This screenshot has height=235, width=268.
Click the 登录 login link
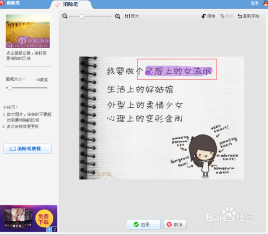click(x=255, y=3)
